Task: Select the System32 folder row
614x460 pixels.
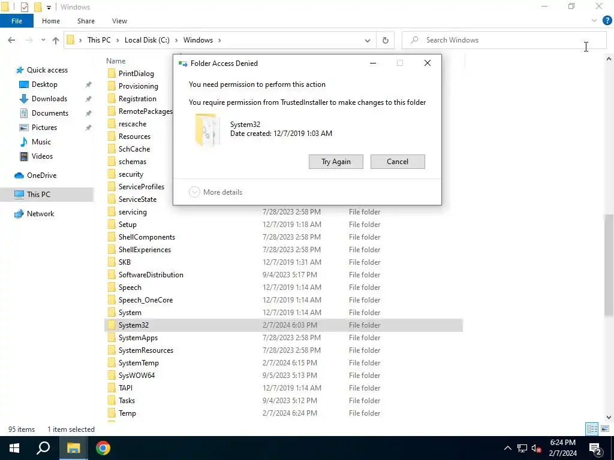Action: (284, 325)
